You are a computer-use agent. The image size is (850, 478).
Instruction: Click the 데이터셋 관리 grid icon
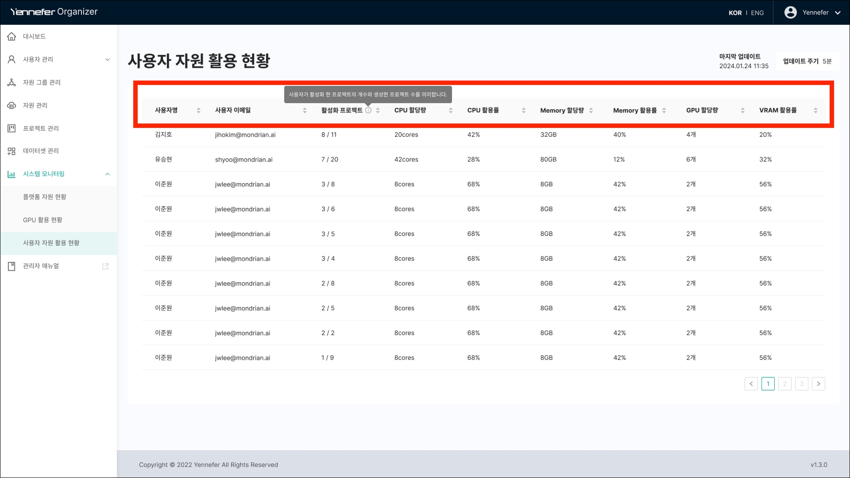11,151
